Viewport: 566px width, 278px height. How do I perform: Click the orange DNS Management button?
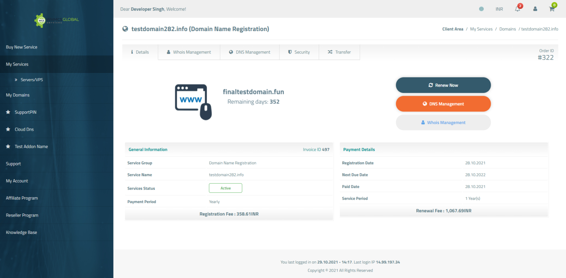[x=443, y=104]
